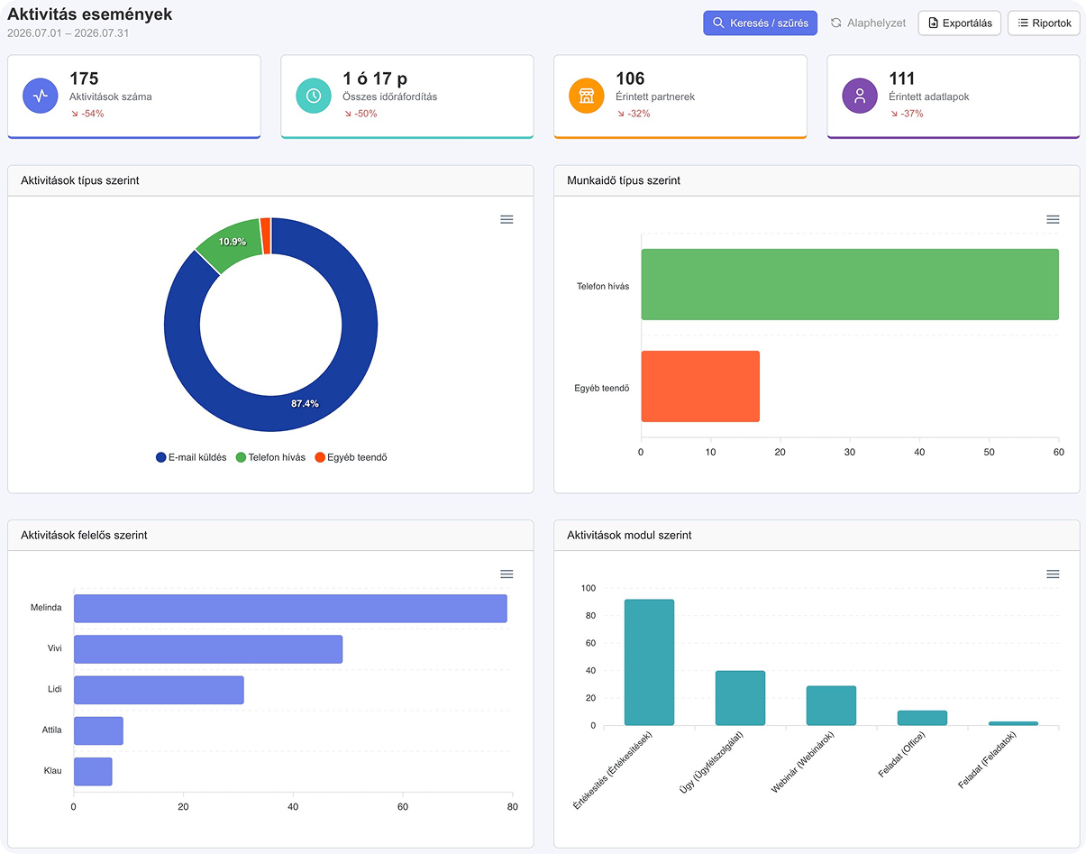Click the Értékesítés column in the modul chart
The height and width of the screenshot is (854, 1086).
click(649, 662)
